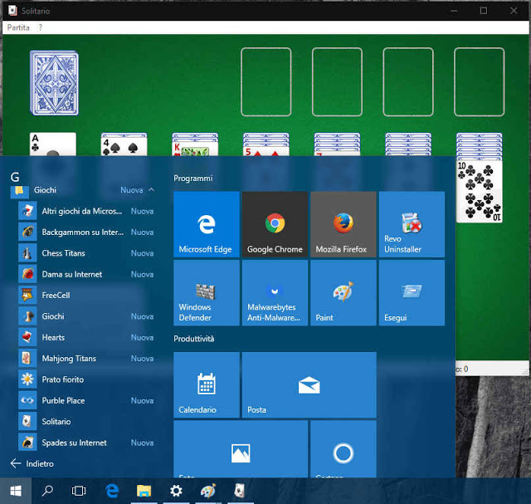This screenshot has width=531, height=504.
Task: Open the Foto photos tile
Action: 241,449
